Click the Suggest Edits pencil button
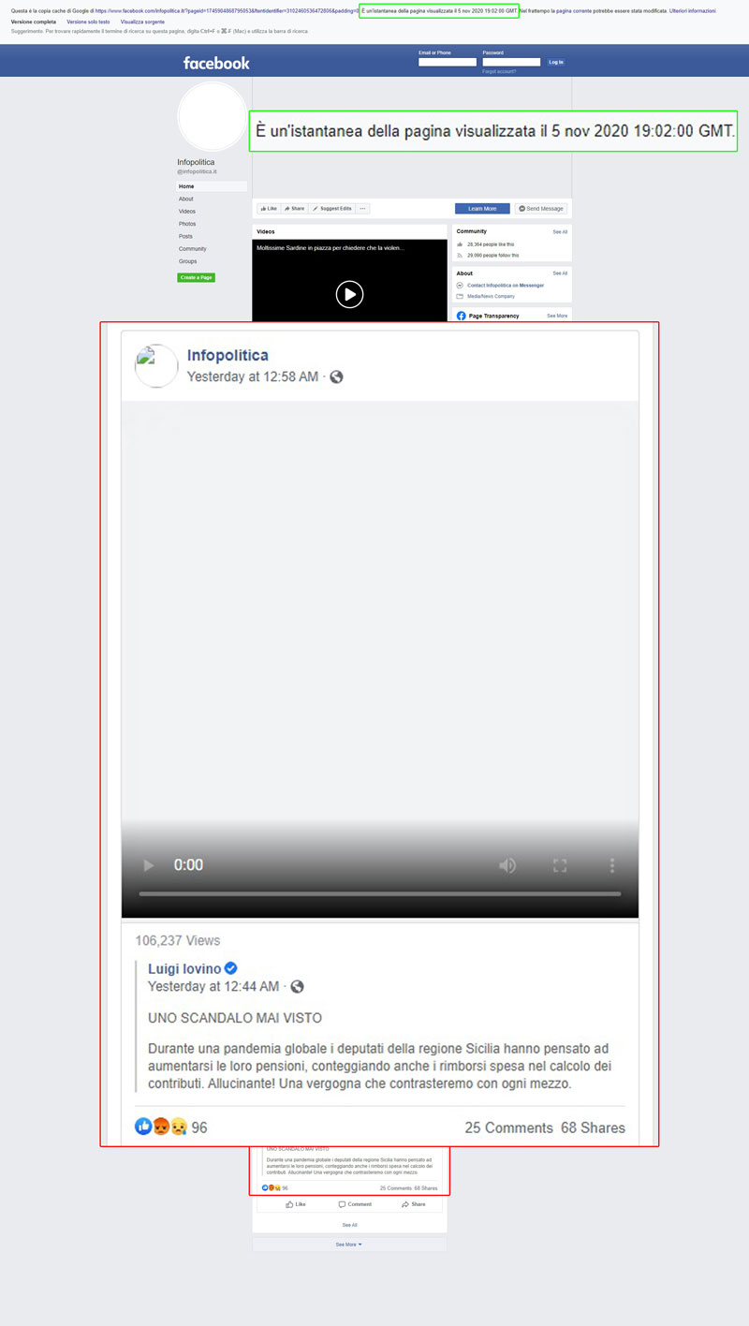The width and height of the screenshot is (749, 1326). [332, 209]
